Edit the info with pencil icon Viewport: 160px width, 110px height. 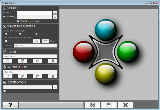[x=23, y=76]
